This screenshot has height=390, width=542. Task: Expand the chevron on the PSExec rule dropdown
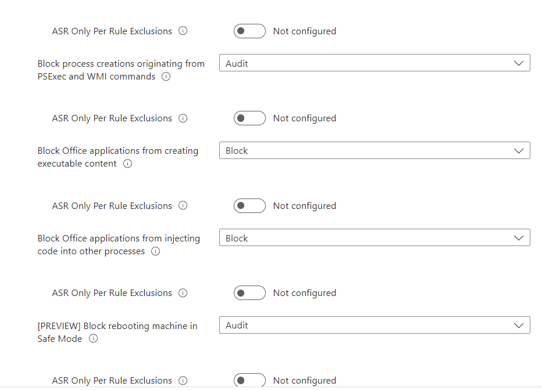[x=519, y=63]
